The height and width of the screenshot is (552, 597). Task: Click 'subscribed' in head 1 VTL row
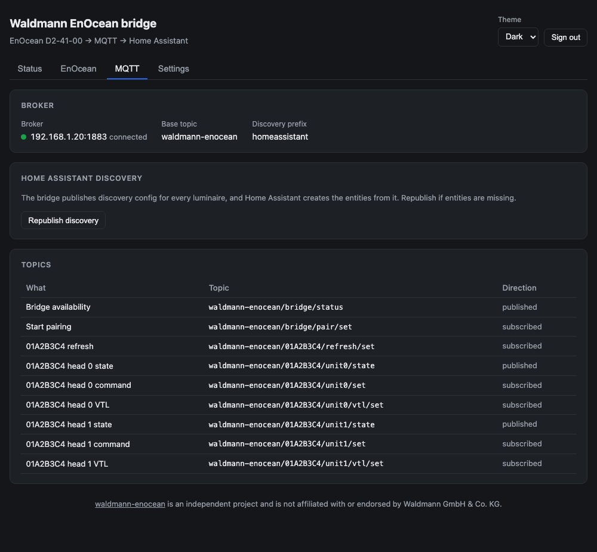pos(522,463)
